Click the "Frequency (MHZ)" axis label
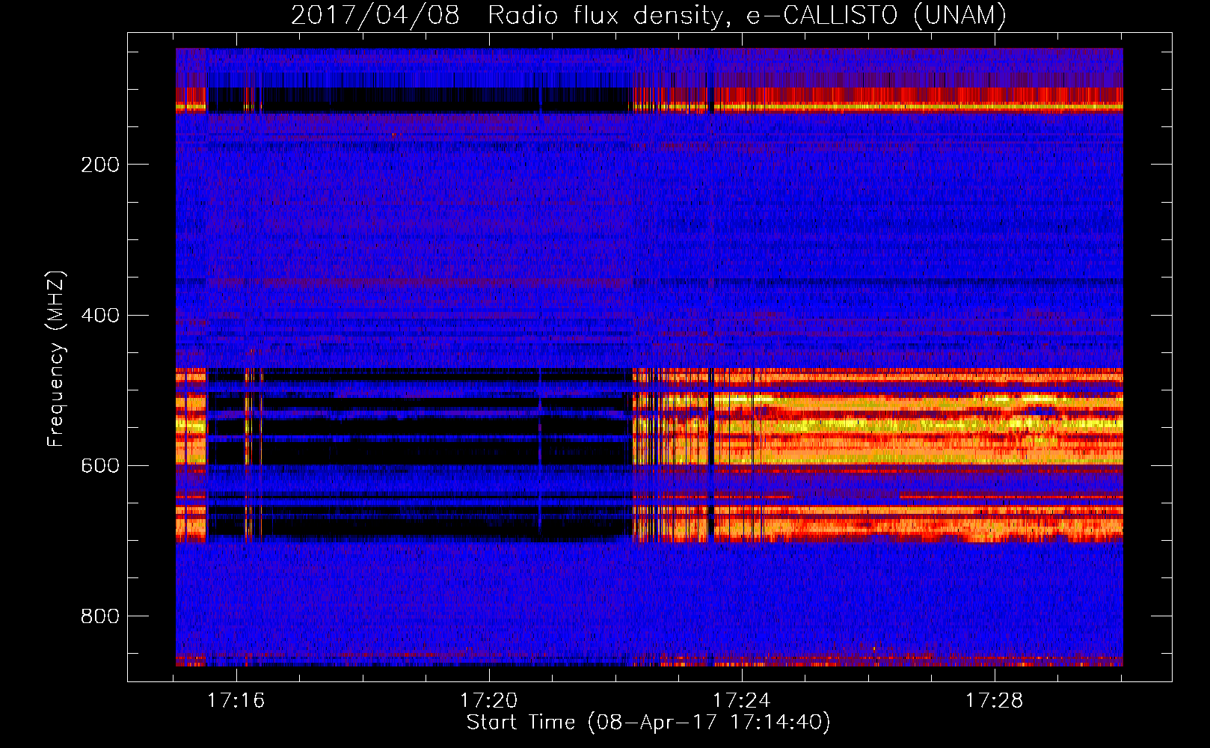This screenshot has height=748, width=1210. pyautogui.click(x=56, y=358)
